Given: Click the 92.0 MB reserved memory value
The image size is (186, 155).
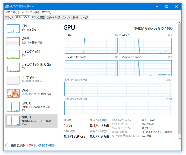Looking at the screenshot, I should click(146, 136).
